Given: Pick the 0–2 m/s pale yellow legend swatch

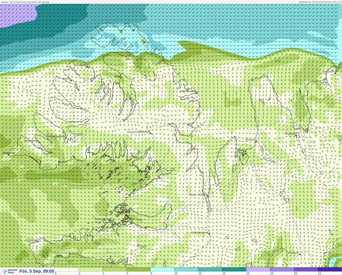Looking at the screenshot, I should (67, 269).
